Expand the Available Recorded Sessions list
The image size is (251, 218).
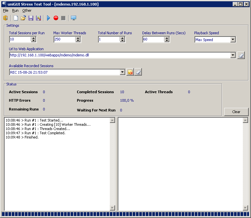pos(123,72)
